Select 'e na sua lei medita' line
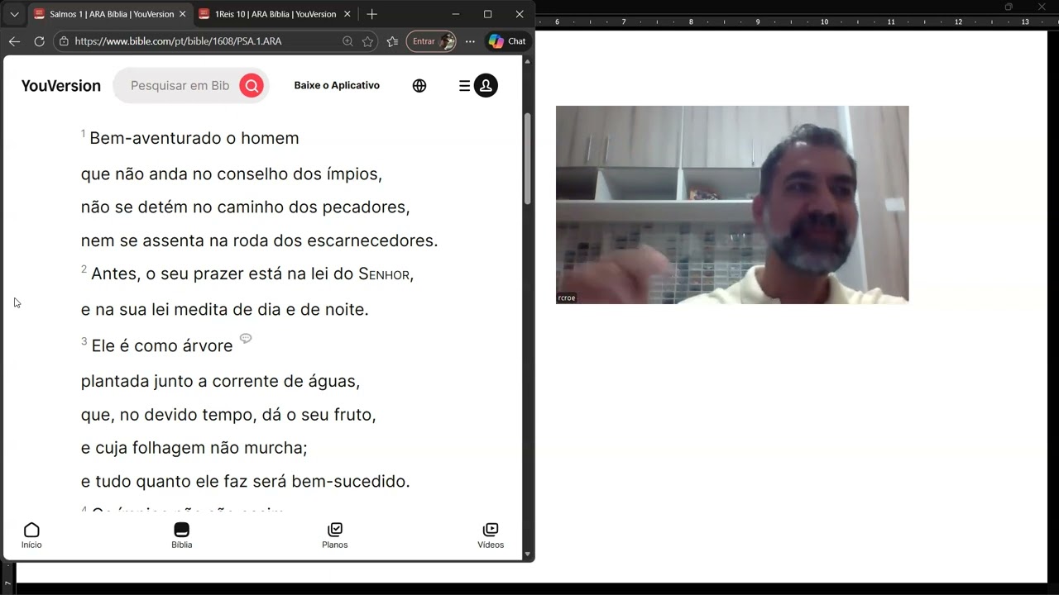1059x595 pixels. coord(225,310)
